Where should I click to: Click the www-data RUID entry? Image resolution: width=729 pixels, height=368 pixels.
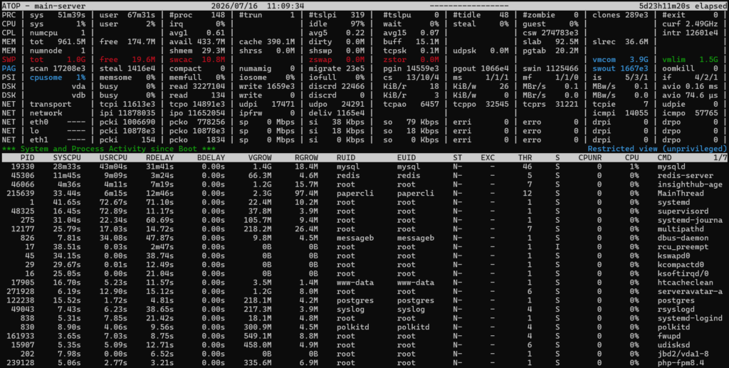point(355,283)
